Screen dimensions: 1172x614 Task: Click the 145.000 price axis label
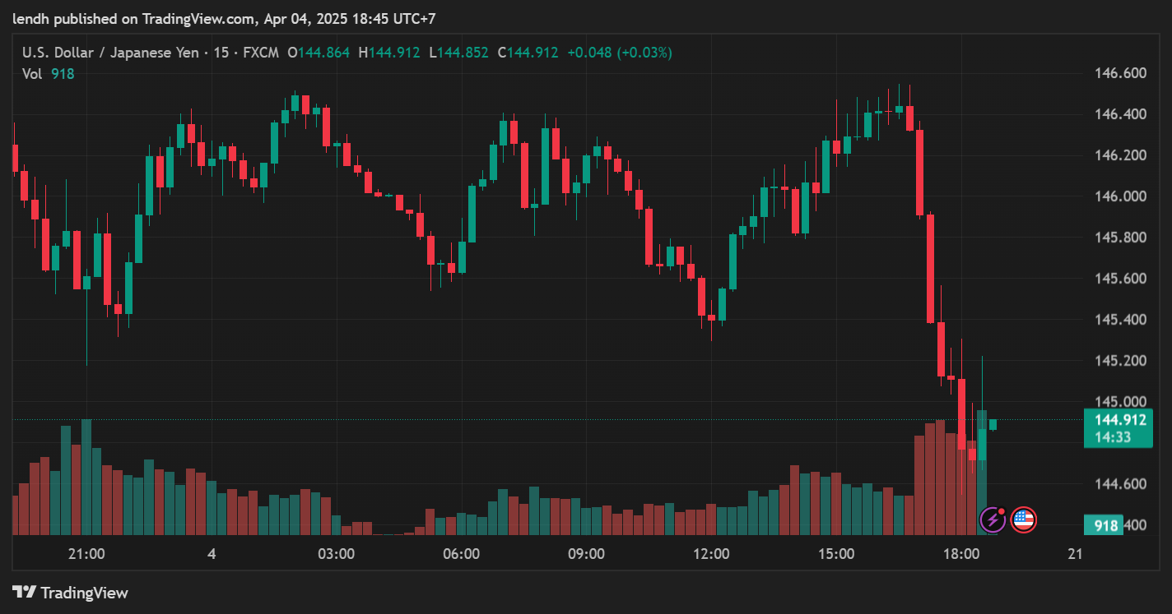point(1120,402)
